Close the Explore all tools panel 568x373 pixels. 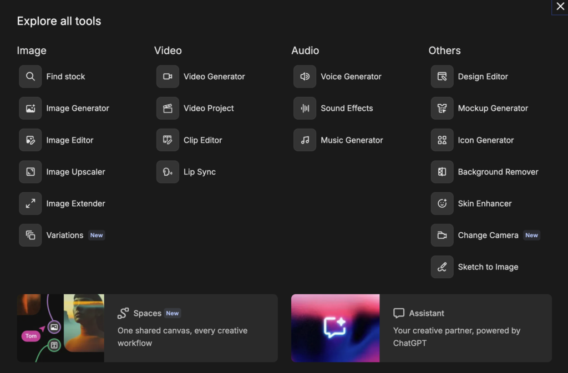pyautogui.click(x=560, y=7)
